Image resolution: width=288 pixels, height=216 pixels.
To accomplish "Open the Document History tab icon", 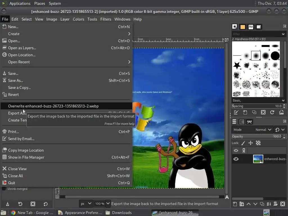I will coord(259,27).
